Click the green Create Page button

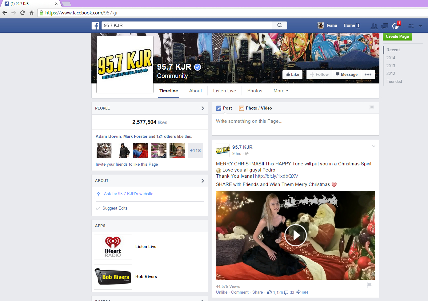point(397,36)
